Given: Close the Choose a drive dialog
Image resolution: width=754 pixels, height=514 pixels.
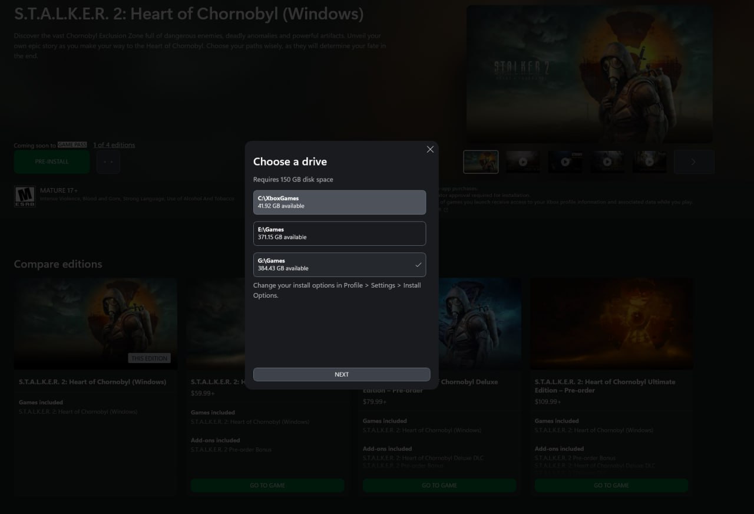Looking at the screenshot, I should click(x=430, y=150).
